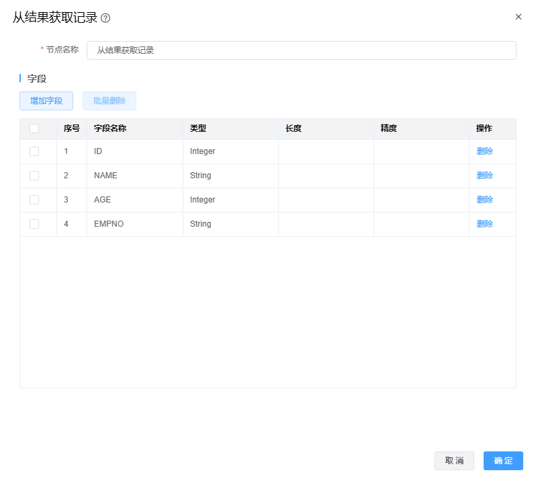Image resolution: width=536 pixels, height=483 pixels.
Task: Click the 增加字段 button
Action: (46, 101)
